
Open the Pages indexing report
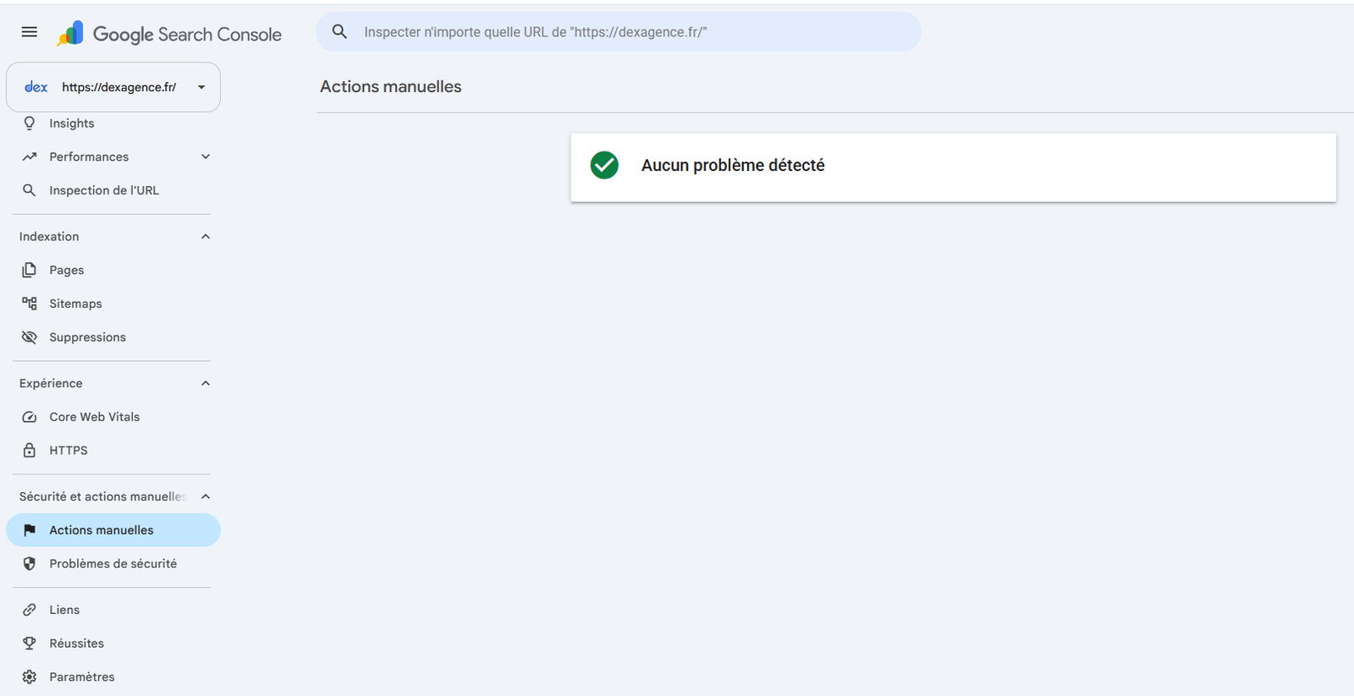point(113,270)
